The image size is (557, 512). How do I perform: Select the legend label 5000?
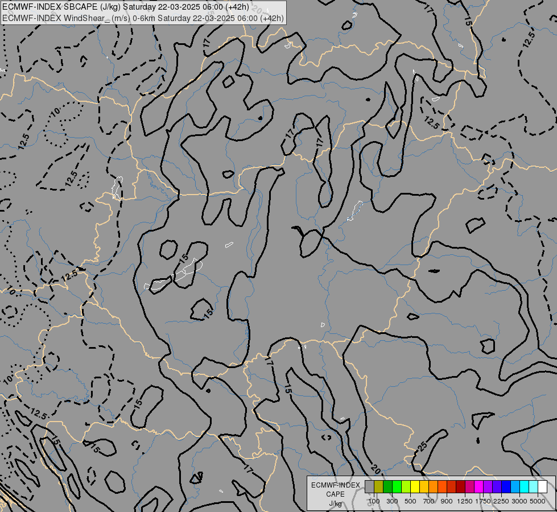click(538, 501)
